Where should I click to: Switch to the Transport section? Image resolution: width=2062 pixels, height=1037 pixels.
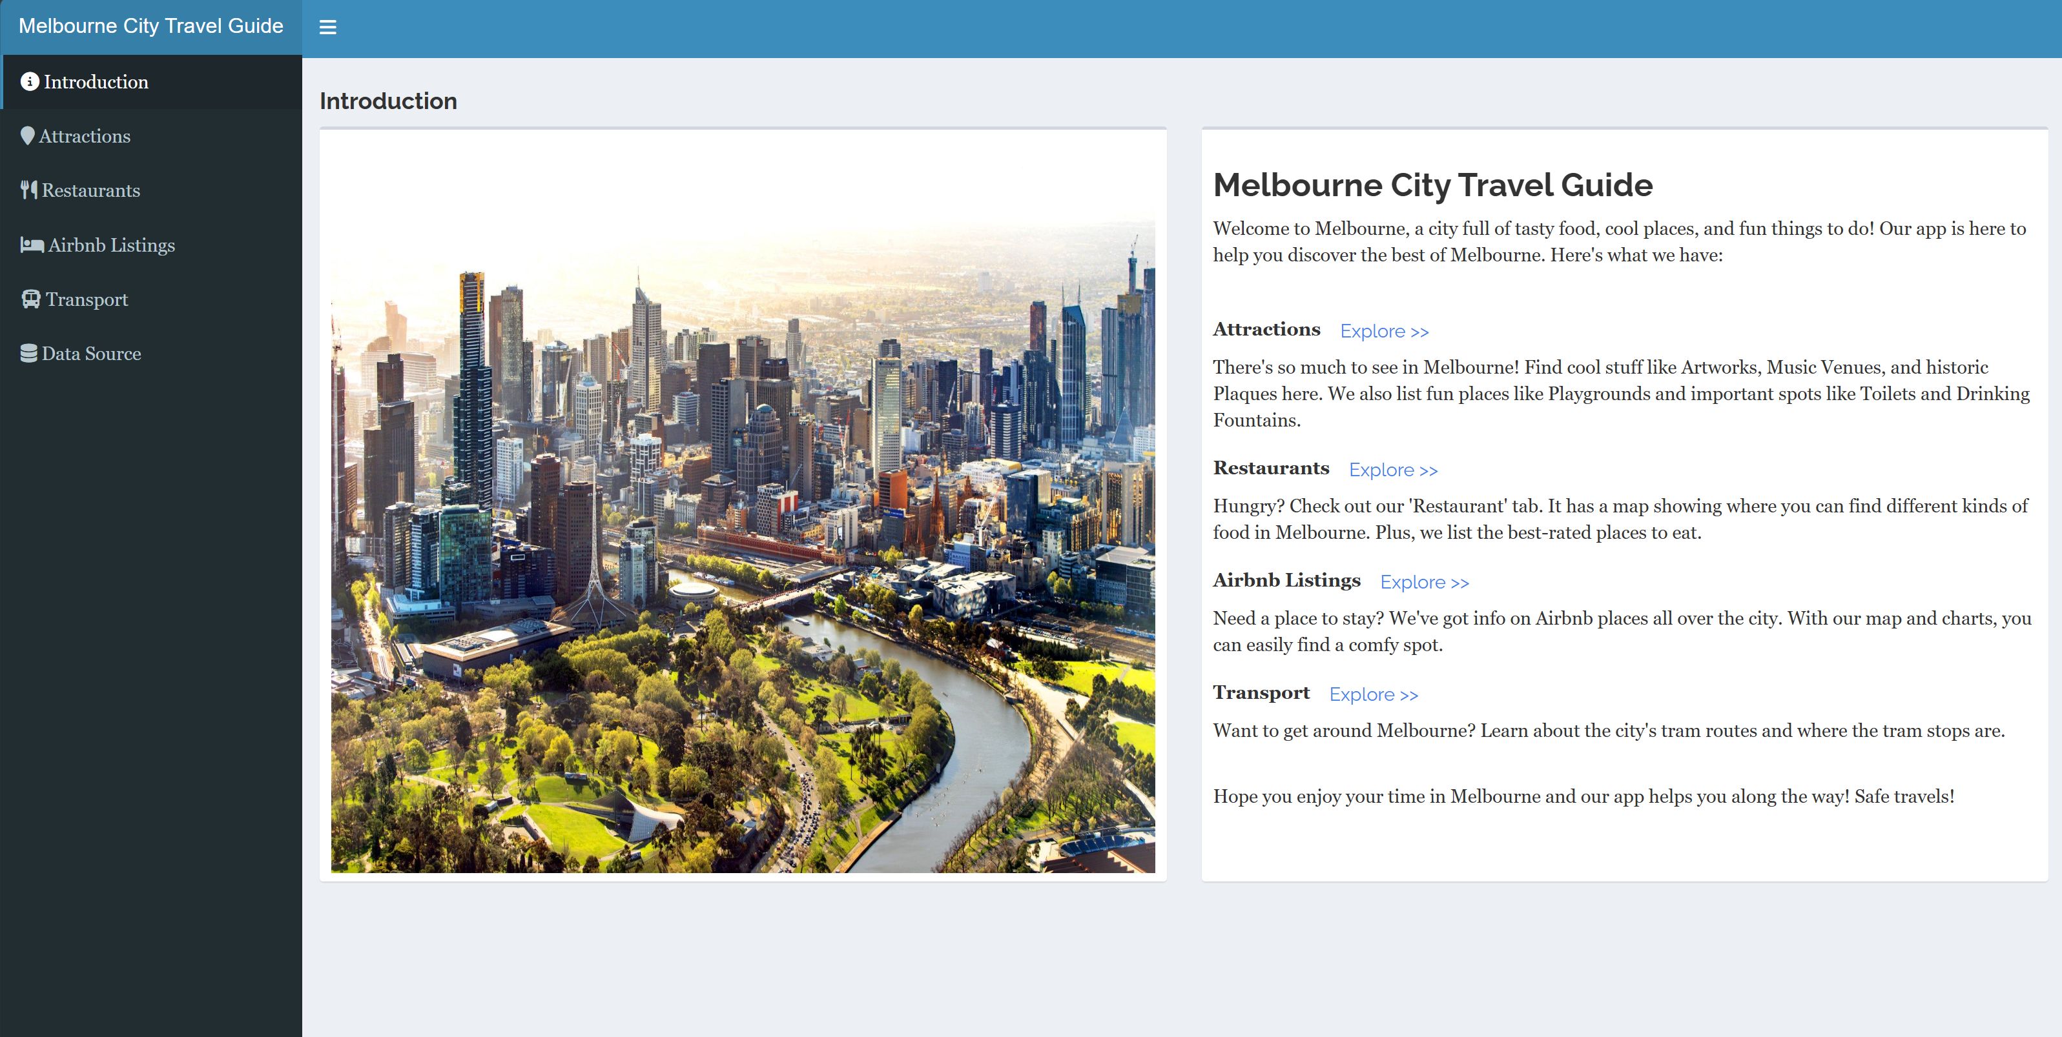(x=87, y=299)
